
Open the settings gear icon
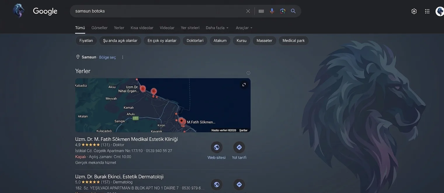tap(414, 11)
